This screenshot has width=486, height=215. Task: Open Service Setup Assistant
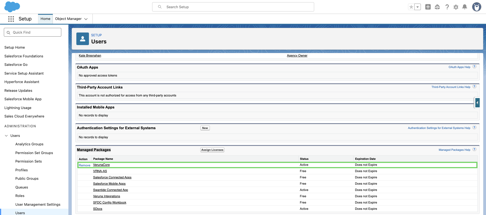click(x=24, y=73)
